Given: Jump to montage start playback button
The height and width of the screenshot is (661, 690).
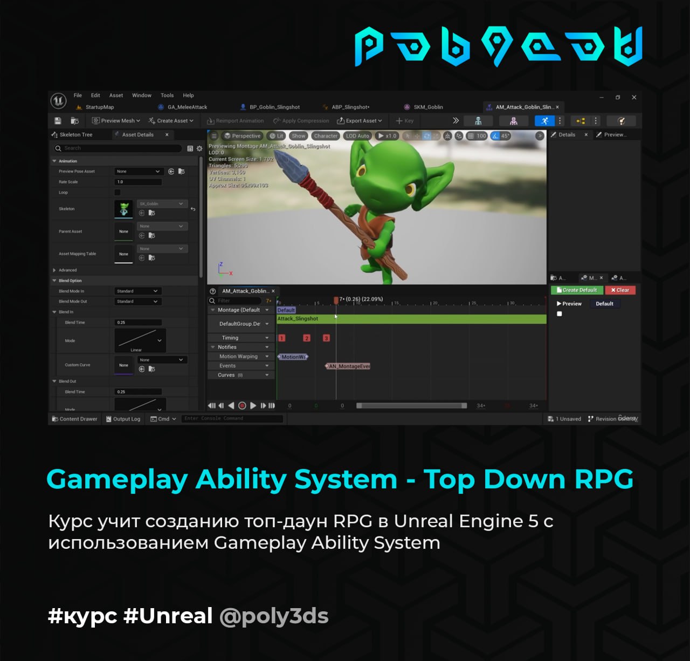Looking at the screenshot, I should coord(212,406).
